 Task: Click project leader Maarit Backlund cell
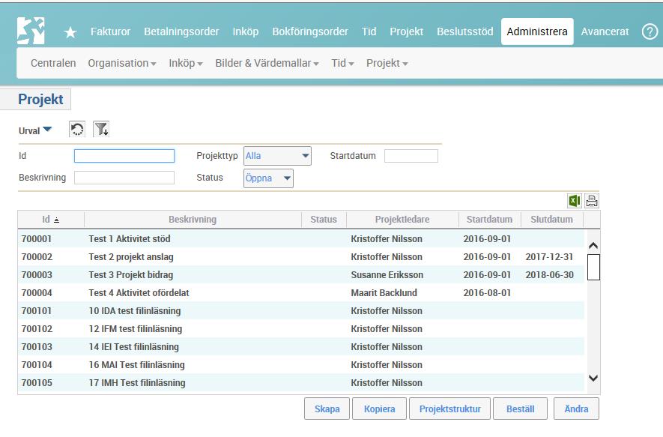(x=384, y=293)
